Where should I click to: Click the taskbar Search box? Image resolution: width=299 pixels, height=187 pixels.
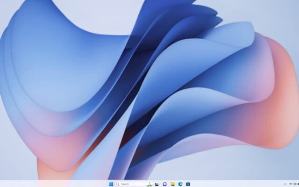(x=134, y=184)
